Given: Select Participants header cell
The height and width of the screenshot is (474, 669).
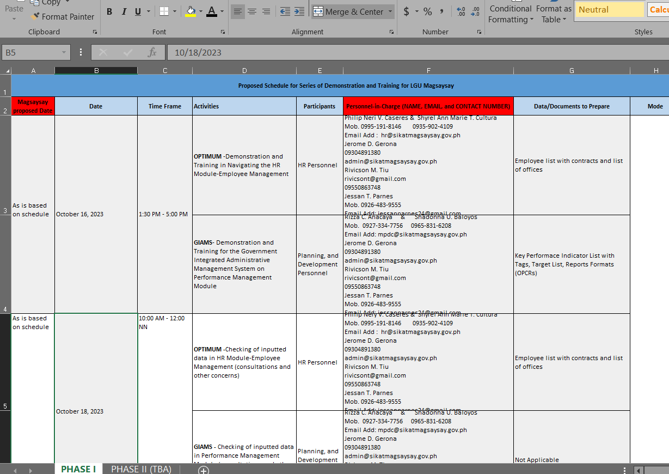Looking at the screenshot, I should tap(320, 106).
